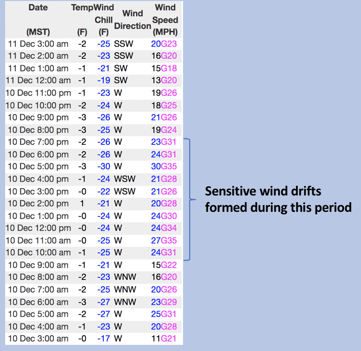Select the temperature in the 10 Dec 2:00 pm row
Viewport: 361px width, 351px height.
click(82, 203)
